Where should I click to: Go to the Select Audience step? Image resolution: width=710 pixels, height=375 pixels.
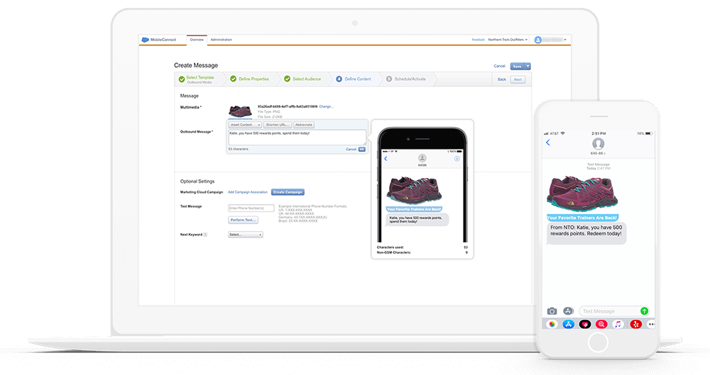[307, 79]
